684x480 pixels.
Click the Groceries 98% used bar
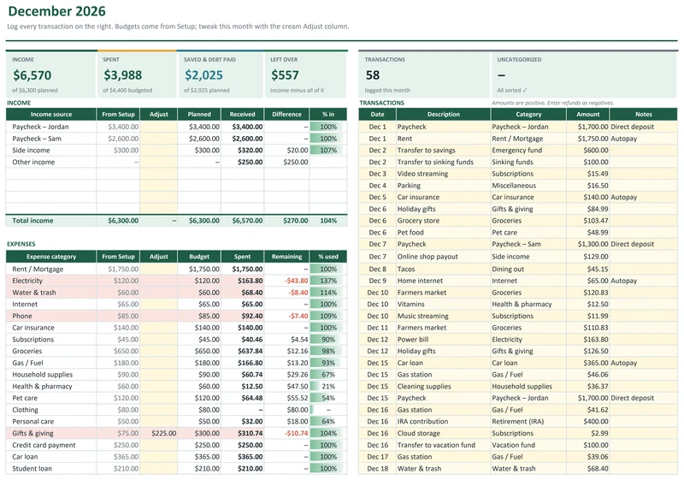pyautogui.click(x=328, y=352)
